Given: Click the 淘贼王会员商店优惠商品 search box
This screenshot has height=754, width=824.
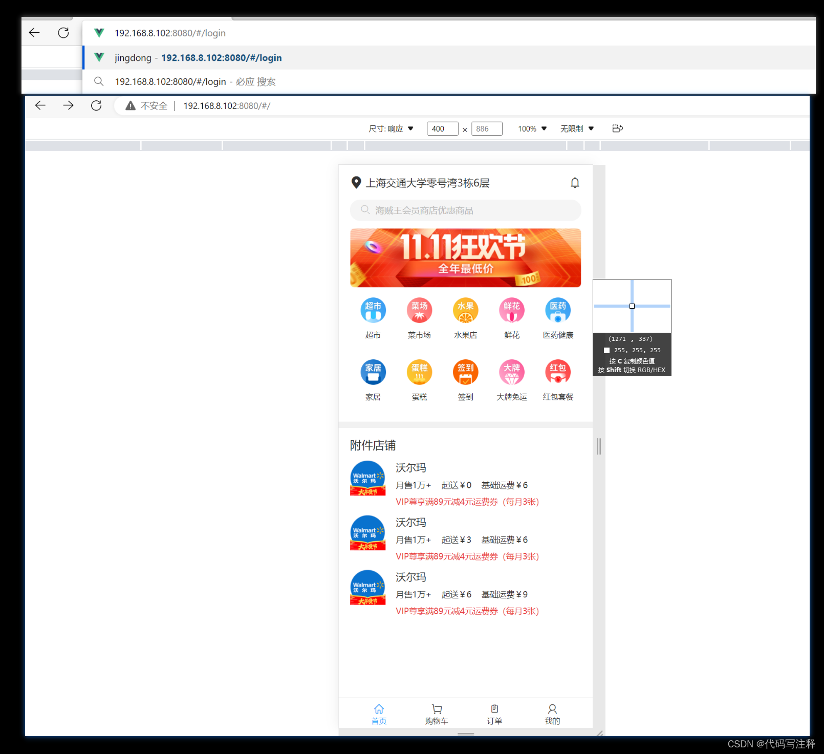Looking at the screenshot, I should 466,210.
